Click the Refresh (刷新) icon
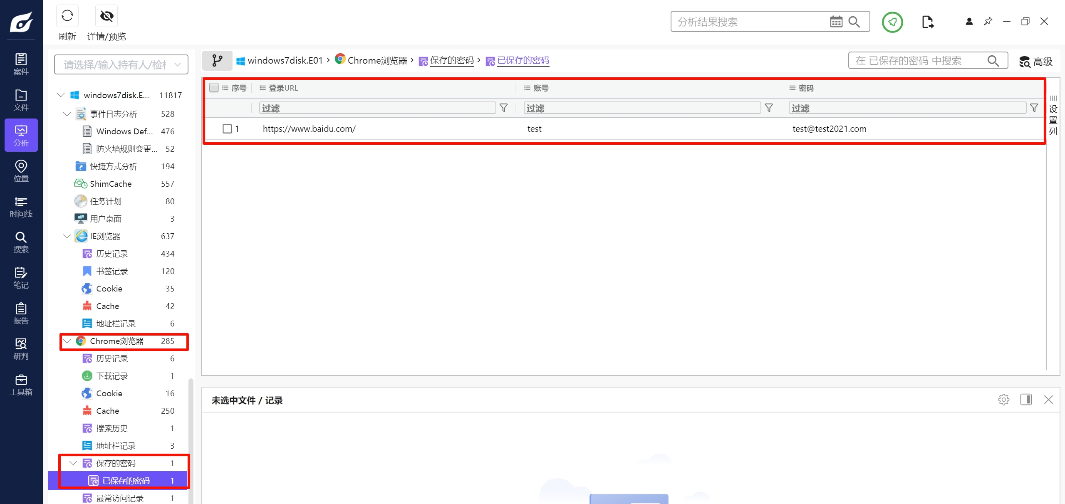The height and width of the screenshot is (504, 1065). pyautogui.click(x=67, y=16)
